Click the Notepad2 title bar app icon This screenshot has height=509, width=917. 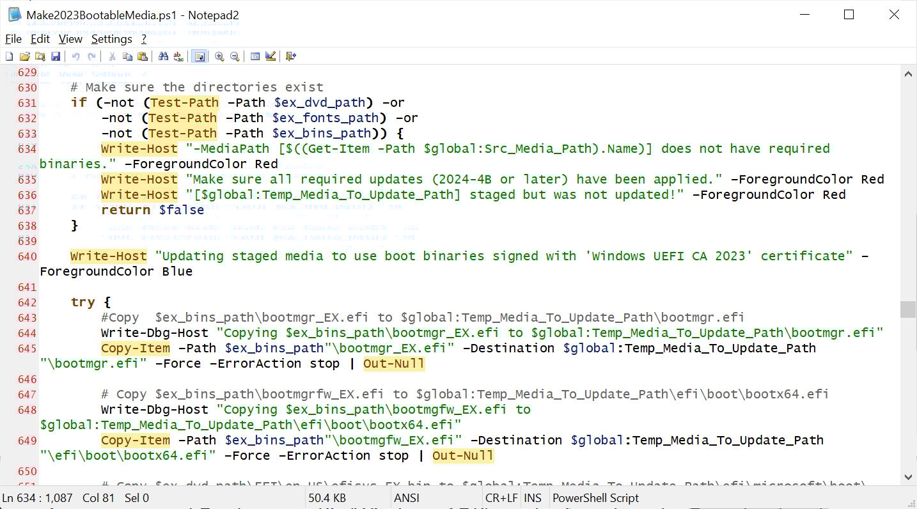click(x=14, y=15)
